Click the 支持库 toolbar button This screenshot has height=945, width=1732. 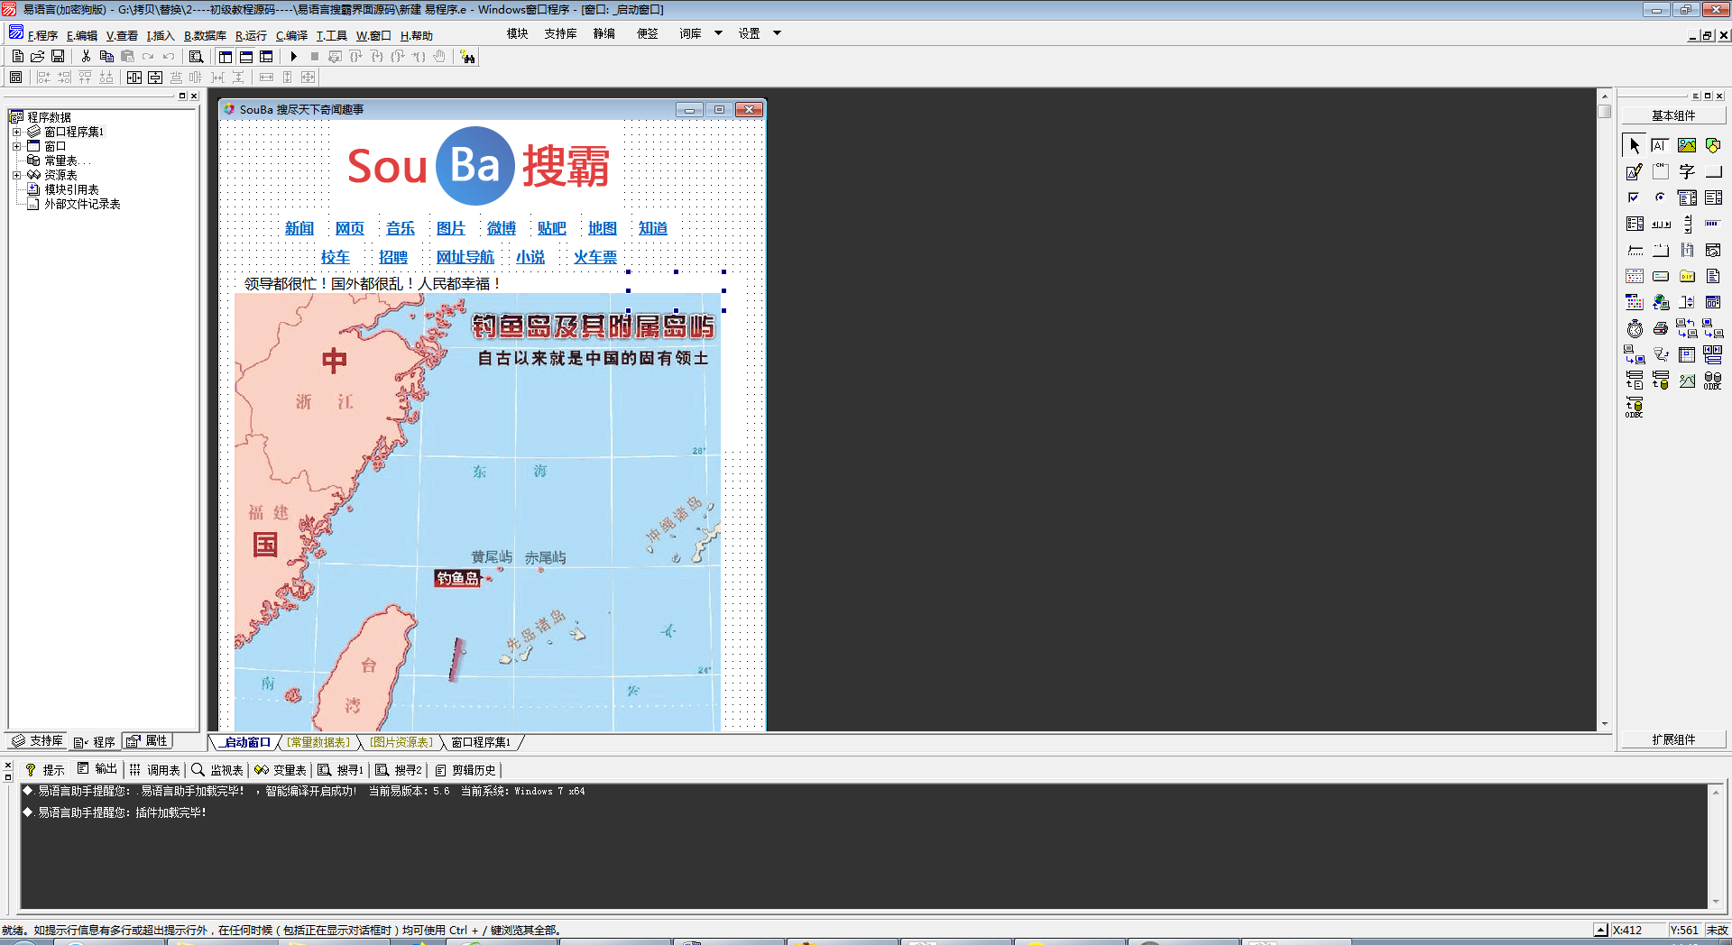coord(560,33)
